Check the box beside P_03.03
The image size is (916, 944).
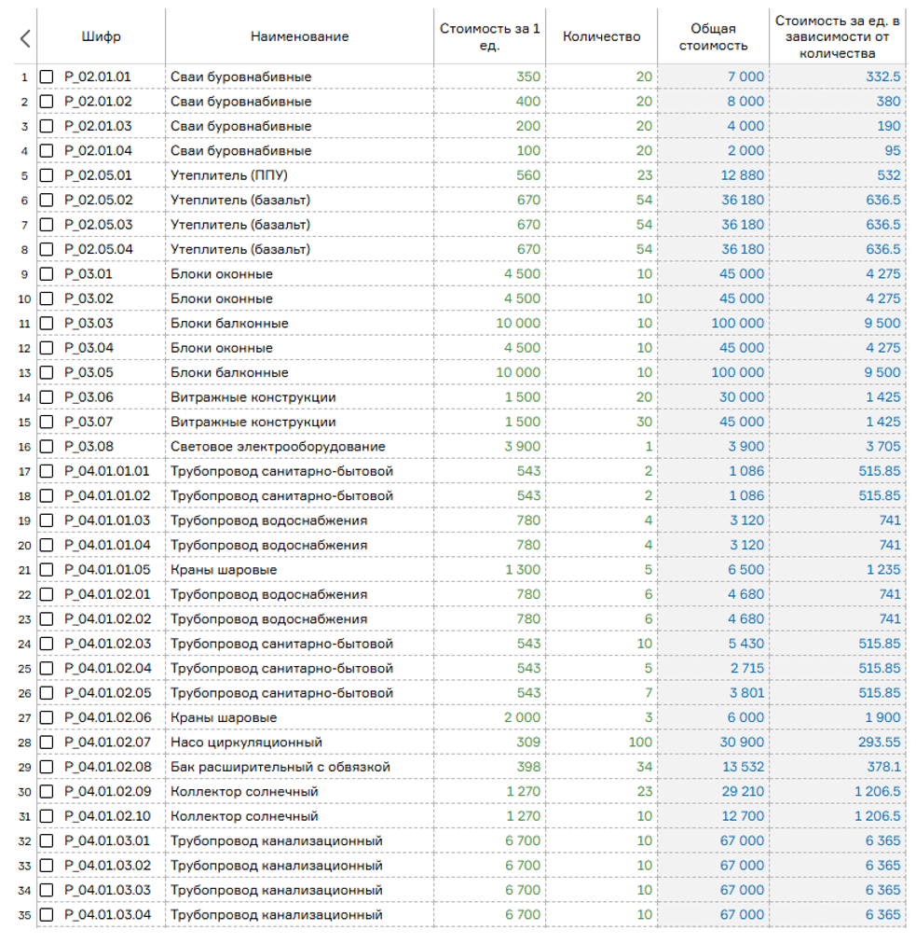tap(48, 324)
